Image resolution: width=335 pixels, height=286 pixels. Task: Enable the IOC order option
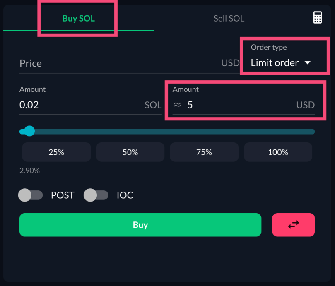[x=96, y=195]
